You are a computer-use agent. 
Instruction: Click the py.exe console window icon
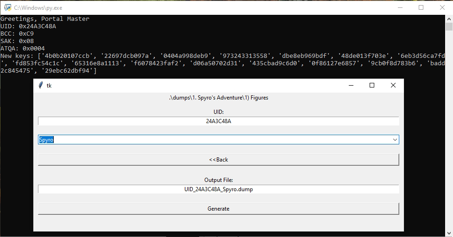coord(7,7)
